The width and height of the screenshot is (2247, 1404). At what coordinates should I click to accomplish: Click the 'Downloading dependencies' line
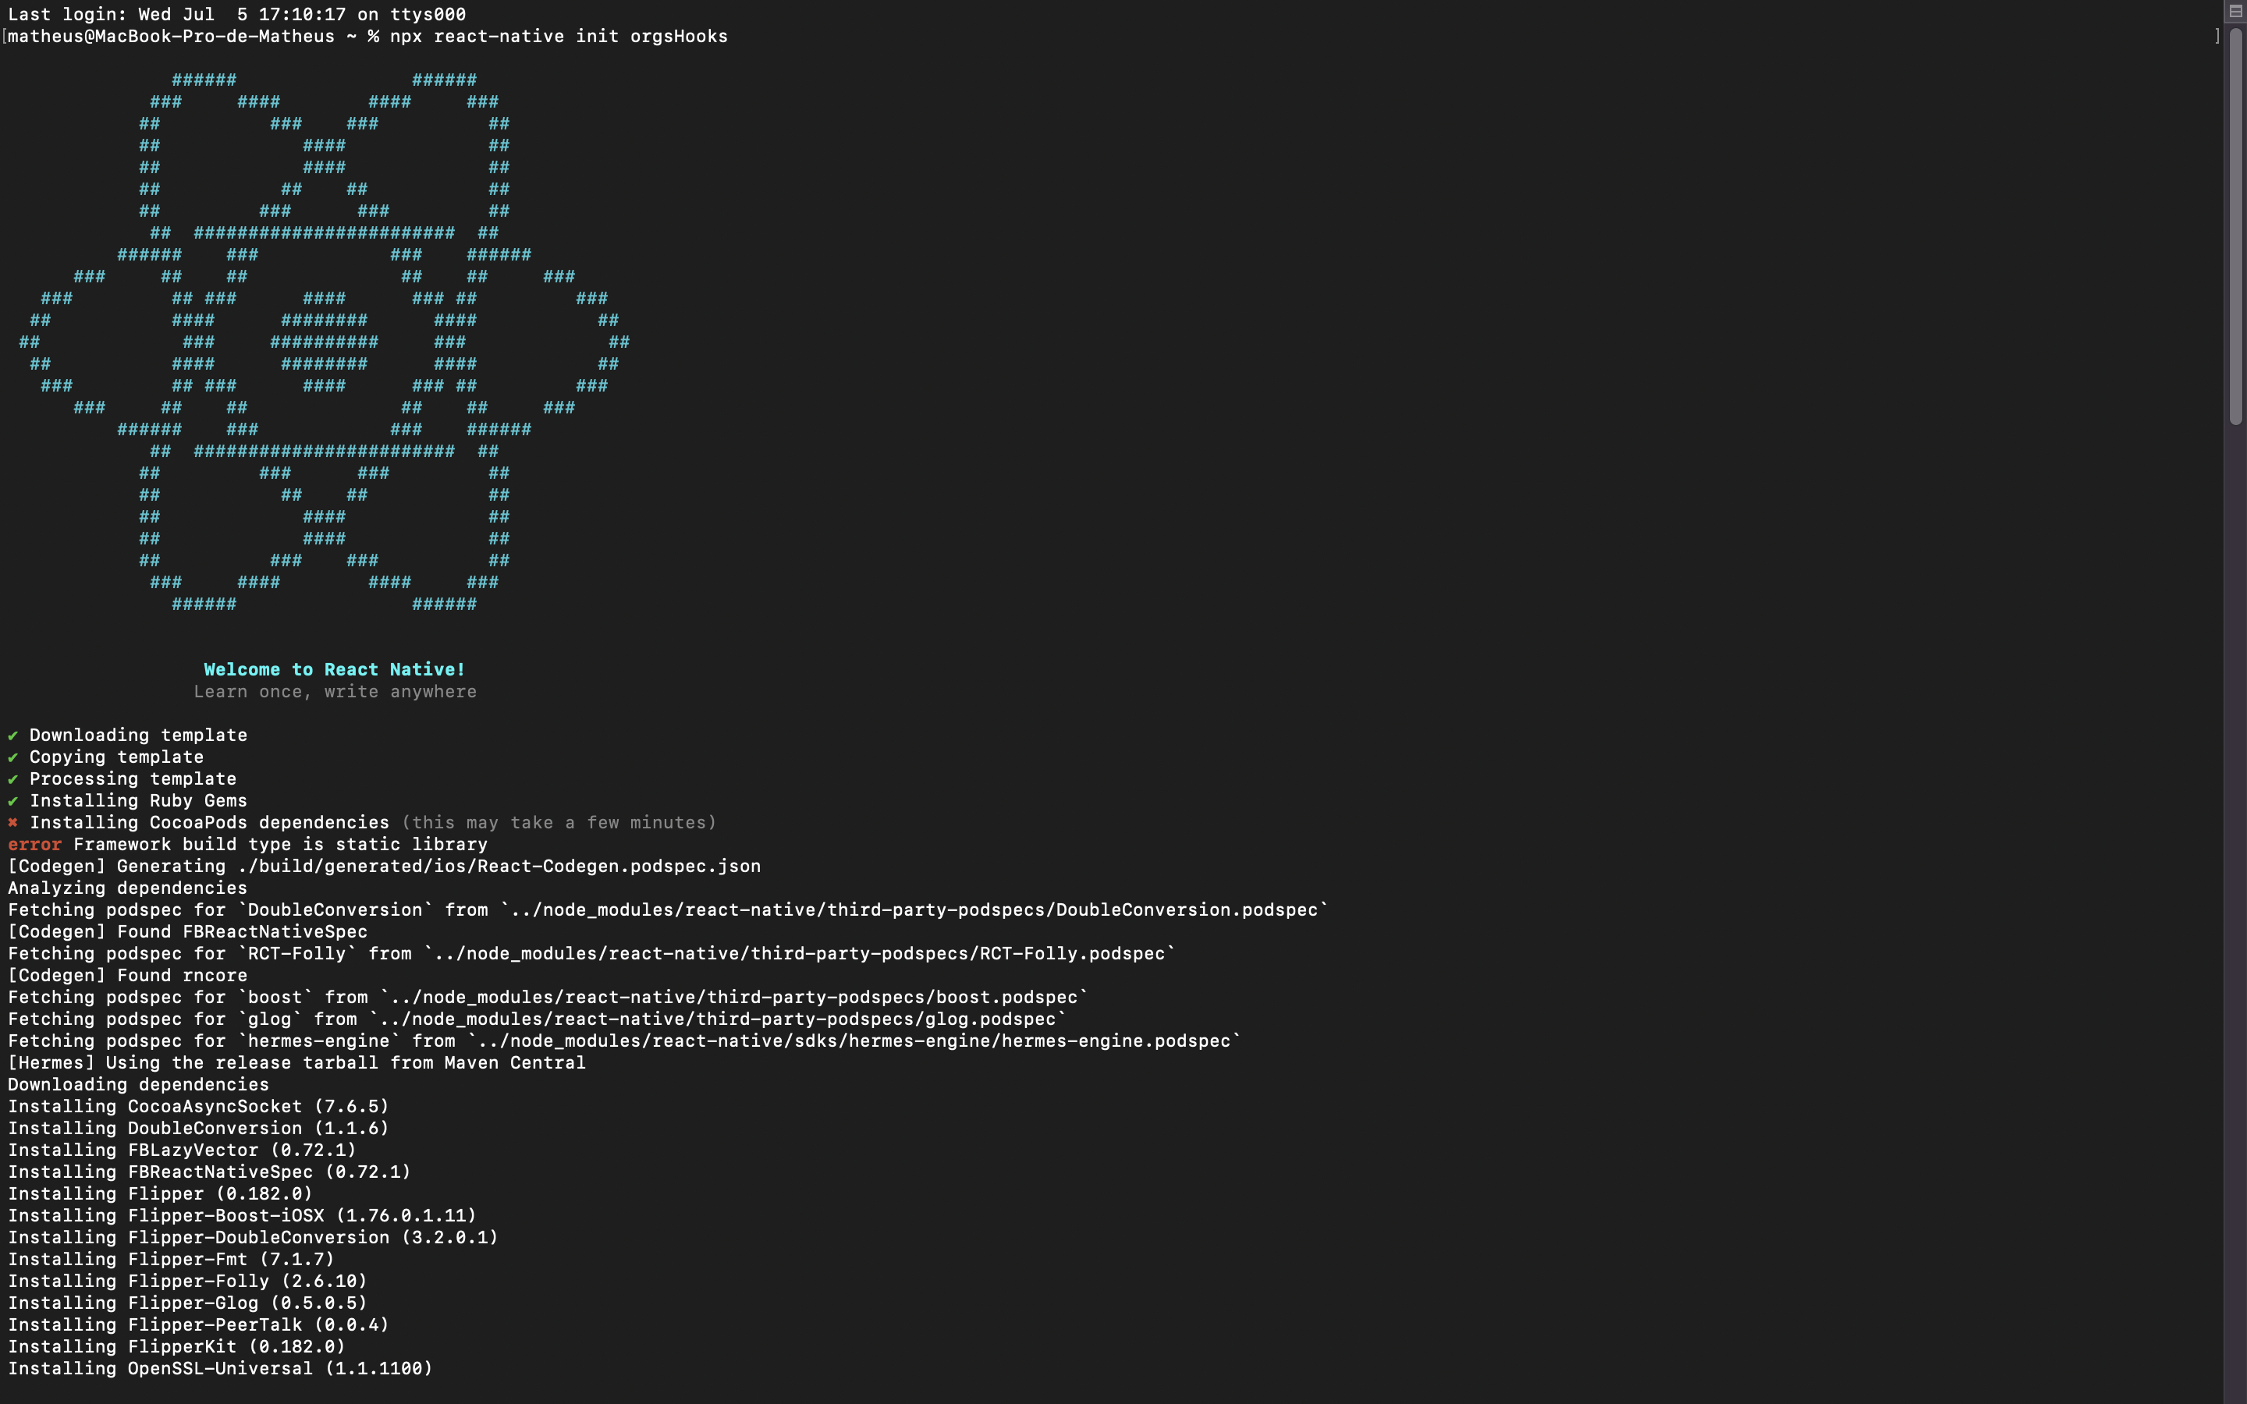(x=138, y=1084)
